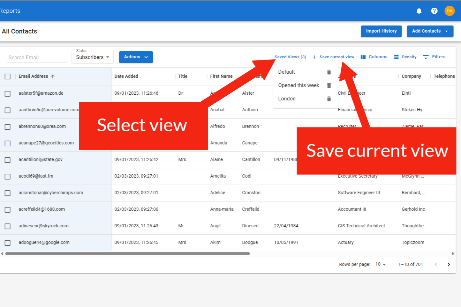This screenshot has height=307, width=461.
Task: Focus the Search Email input field
Action: 37,58
